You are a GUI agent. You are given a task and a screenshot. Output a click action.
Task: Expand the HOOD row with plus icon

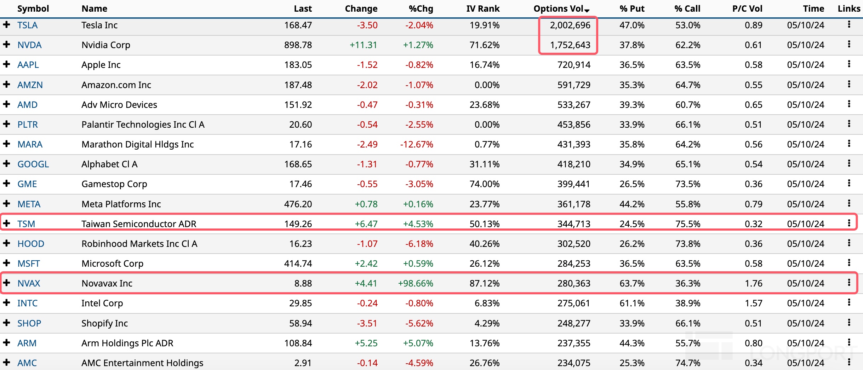coord(6,243)
